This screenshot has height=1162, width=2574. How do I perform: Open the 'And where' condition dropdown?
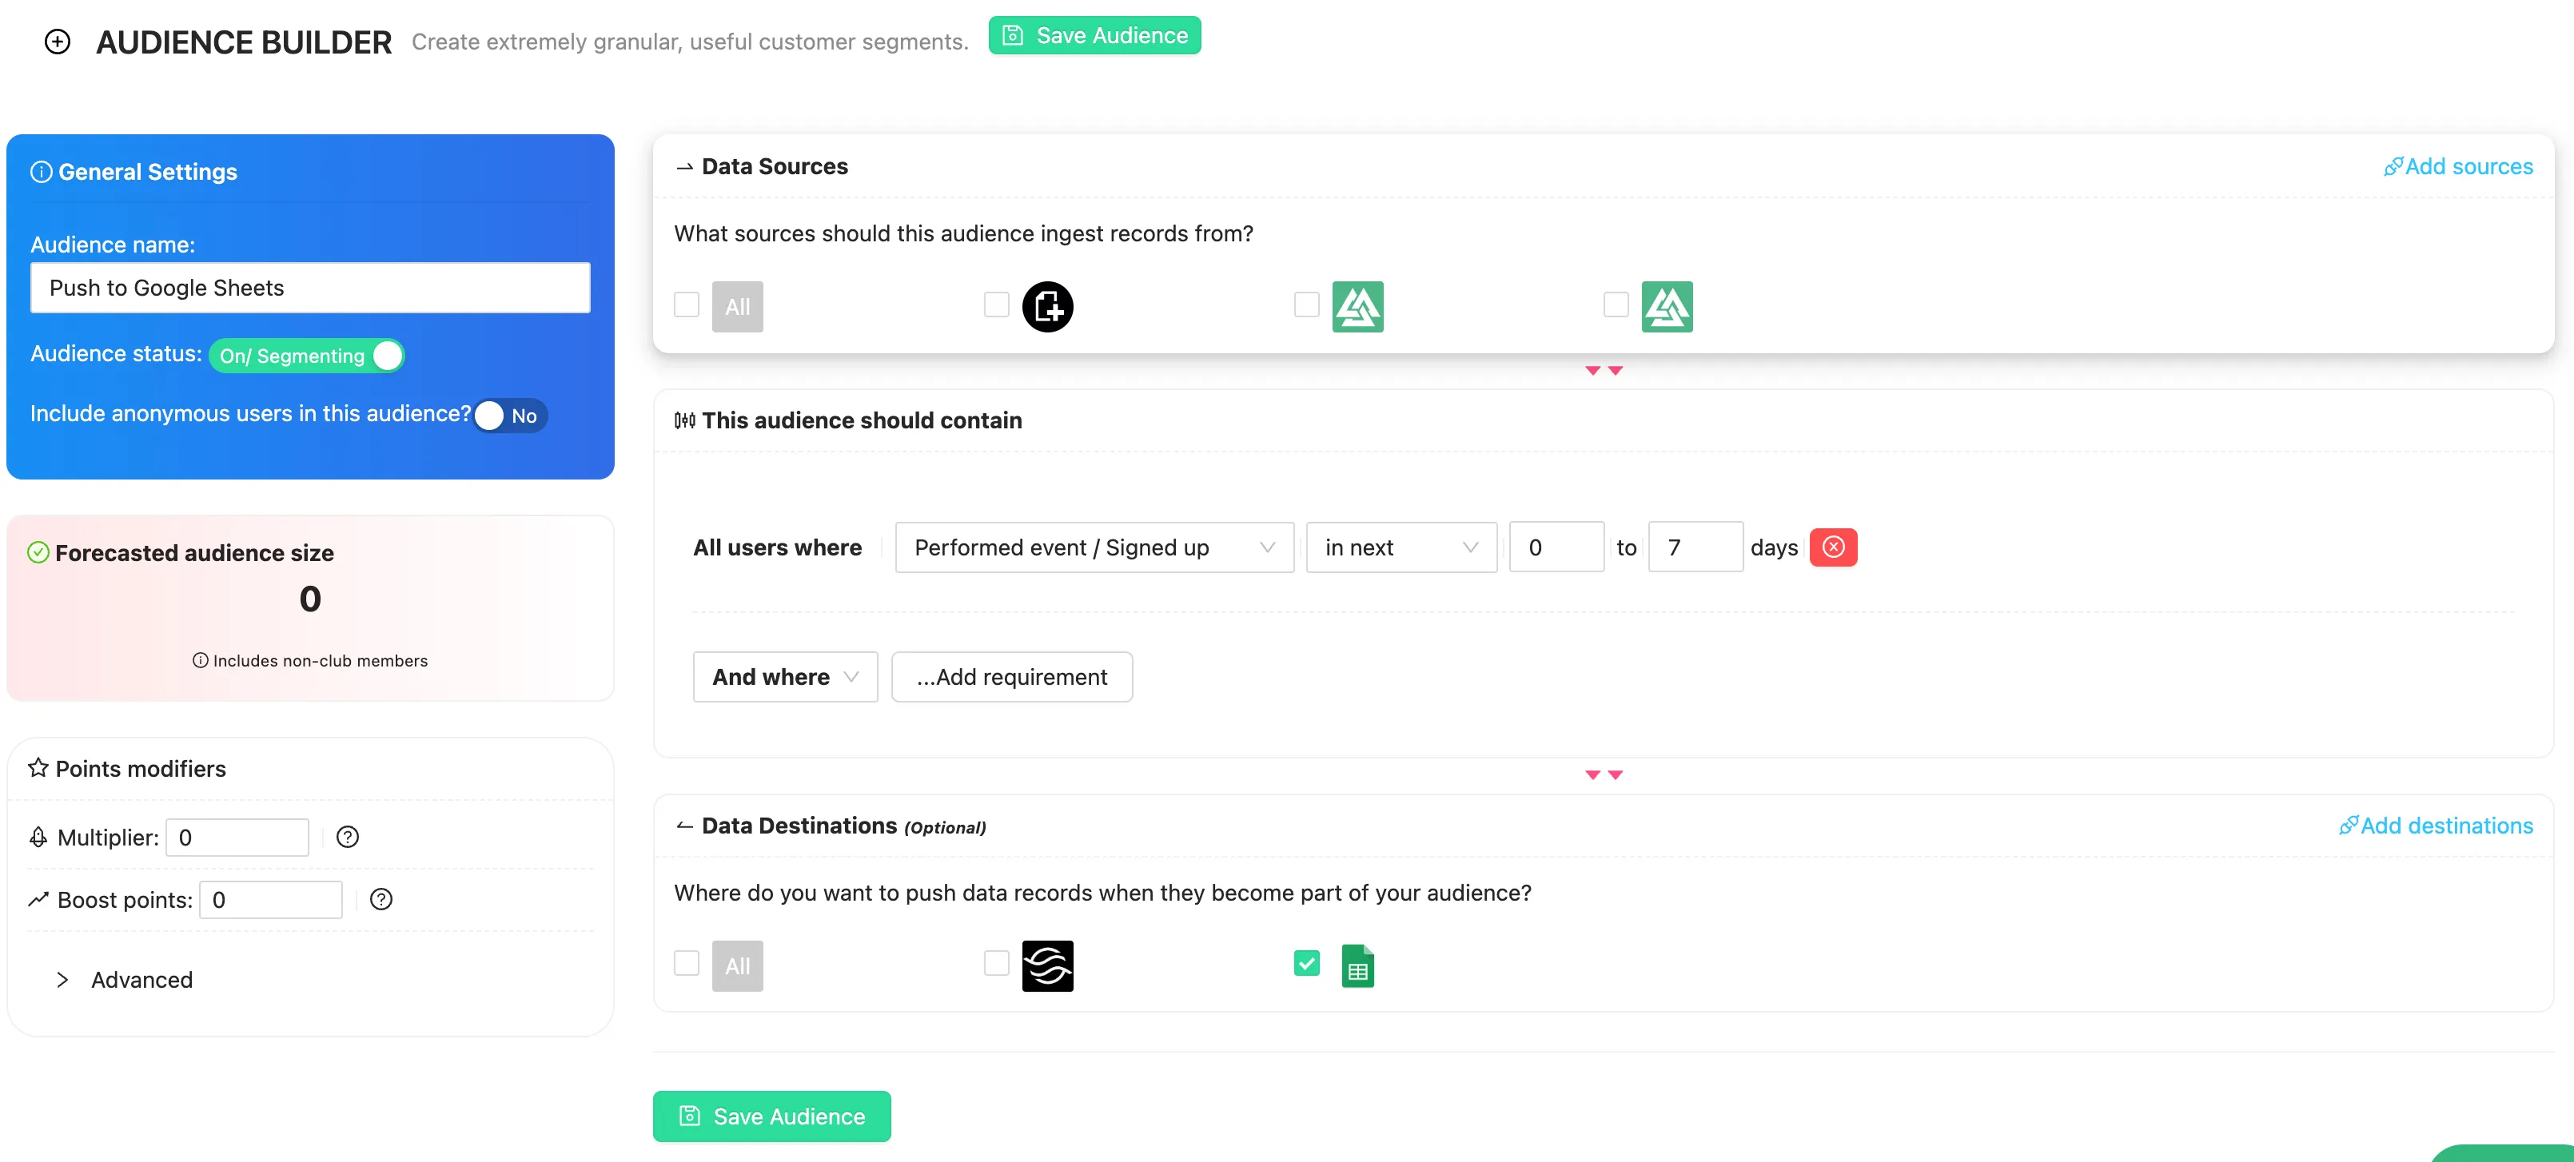[x=784, y=676]
